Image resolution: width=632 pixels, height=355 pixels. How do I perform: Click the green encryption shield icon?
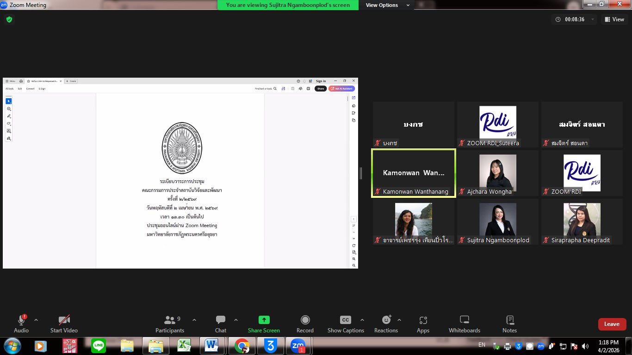point(9,19)
